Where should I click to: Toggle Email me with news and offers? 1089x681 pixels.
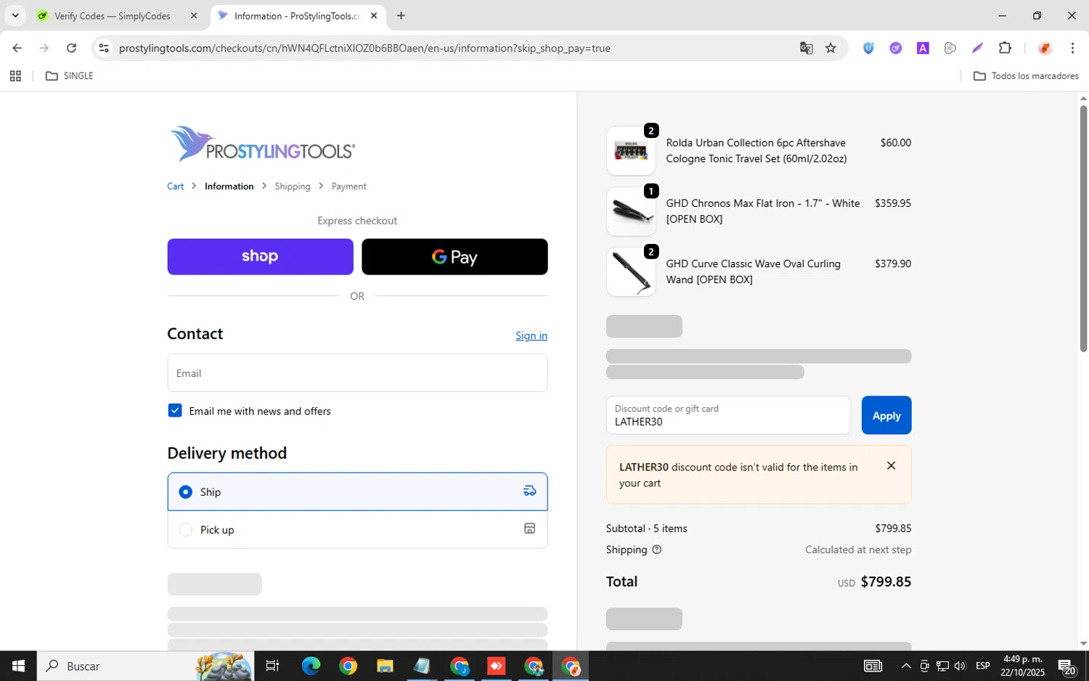click(x=175, y=410)
